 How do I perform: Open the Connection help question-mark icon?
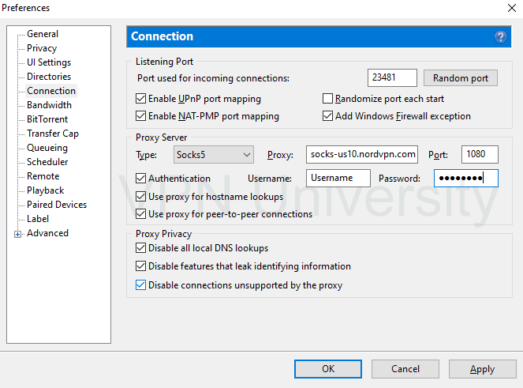[500, 37]
